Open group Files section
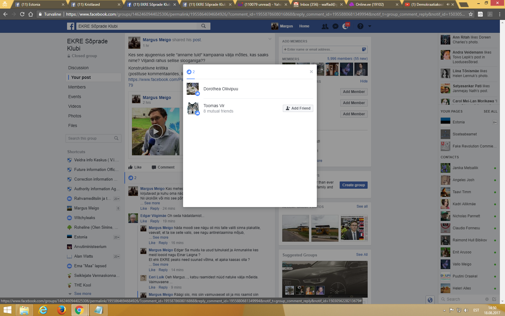Image resolution: width=505 pixels, height=316 pixels. click(x=73, y=125)
